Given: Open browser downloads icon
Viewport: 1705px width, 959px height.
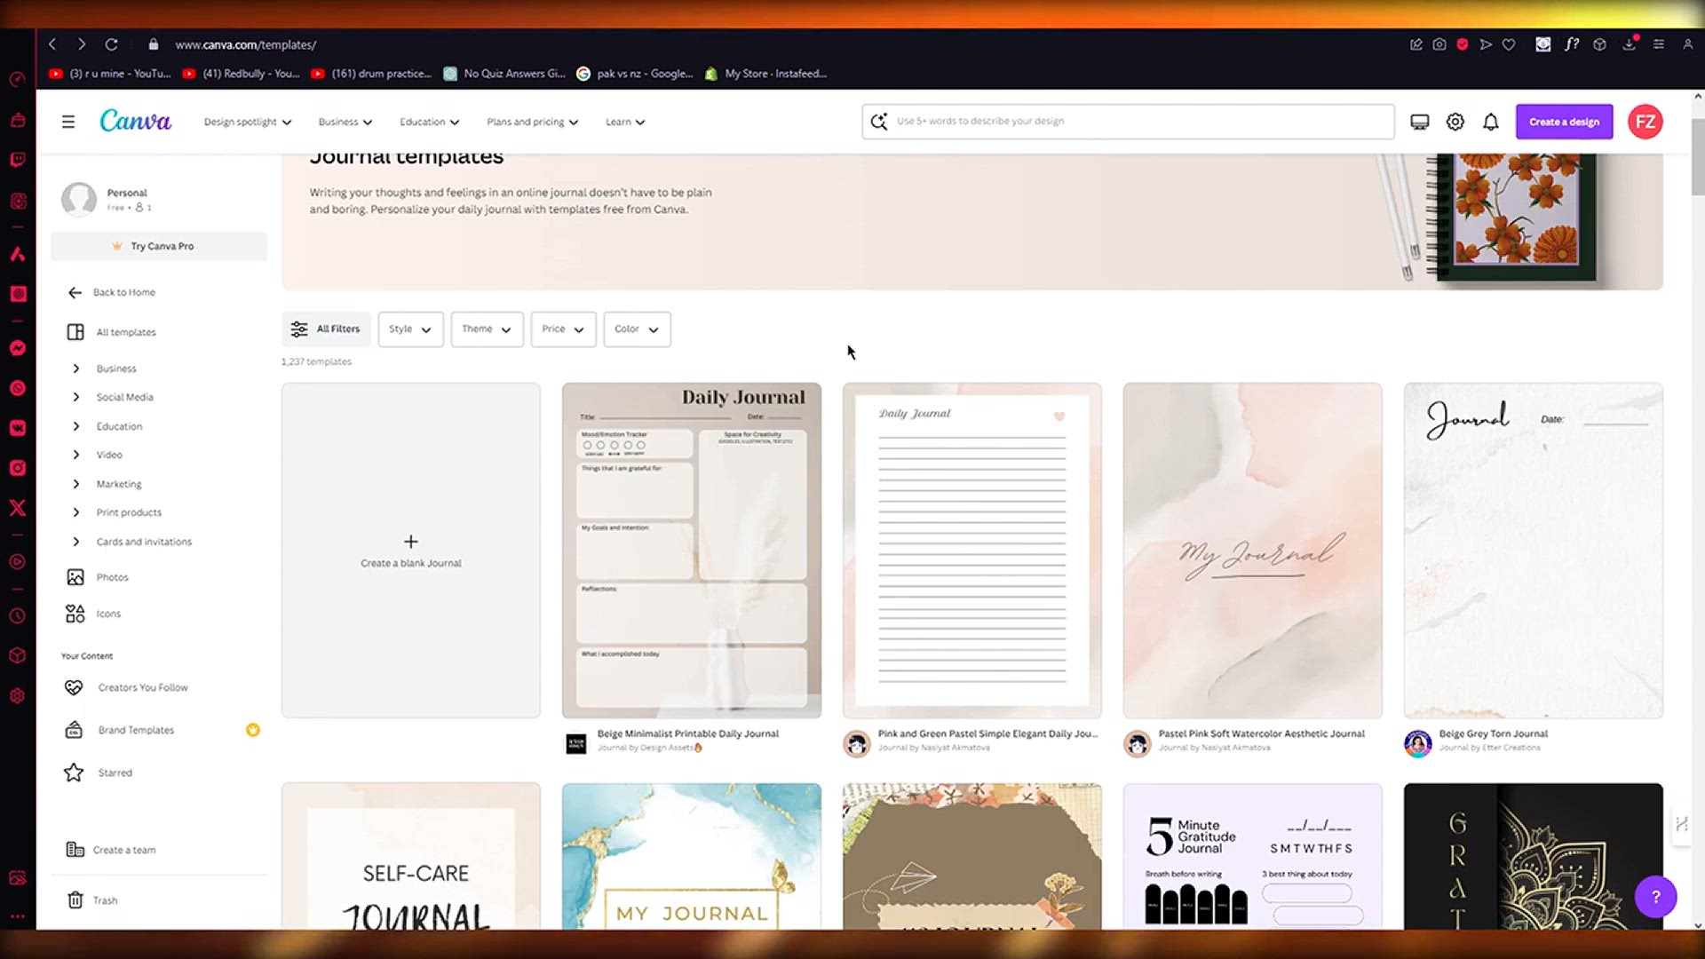Looking at the screenshot, I should 1630,44.
